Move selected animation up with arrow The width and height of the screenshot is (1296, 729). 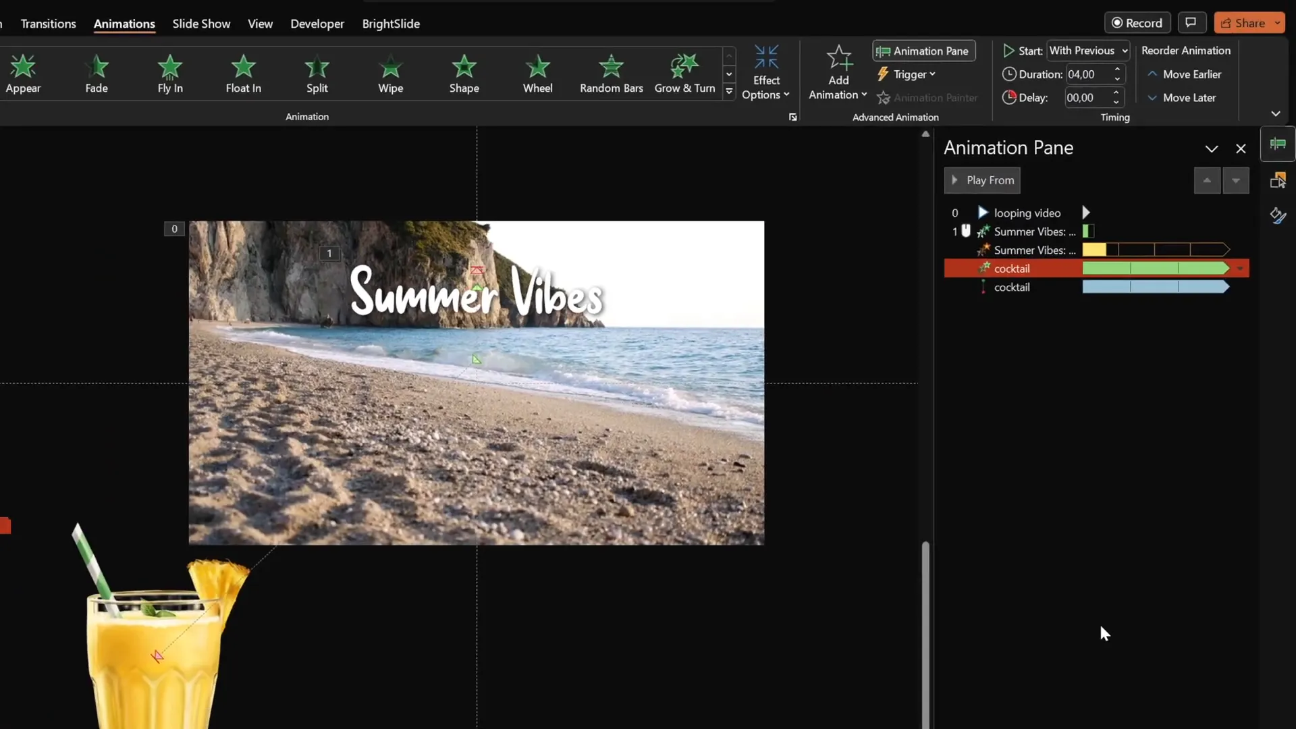(x=1207, y=180)
